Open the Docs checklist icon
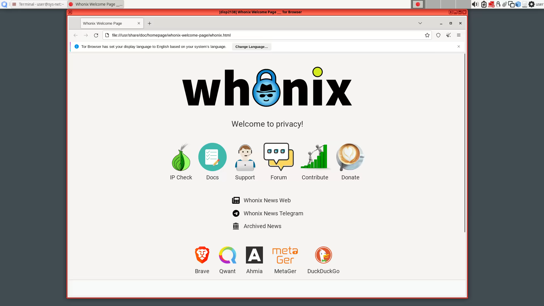This screenshot has height=306, width=544. tap(212, 157)
